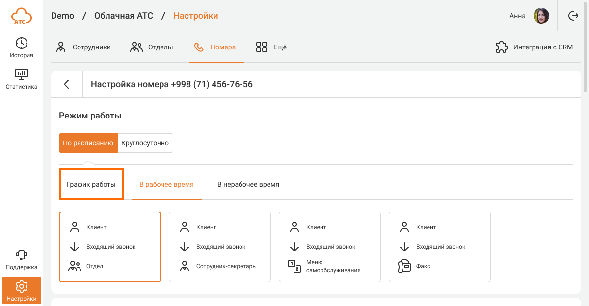
Task: Click the Облачная АТС breadcrumb link
Action: click(x=123, y=16)
